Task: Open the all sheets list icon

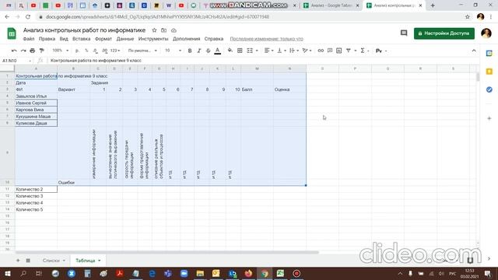Action: (28, 261)
